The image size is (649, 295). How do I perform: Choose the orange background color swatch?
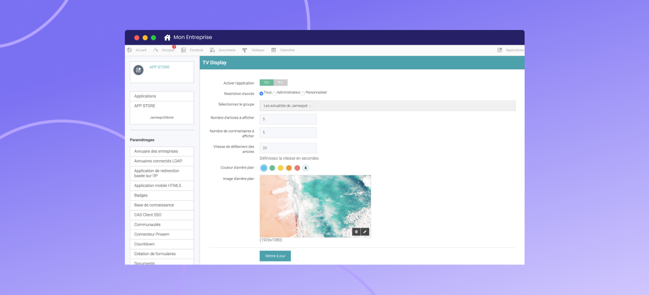click(x=289, y=168)
